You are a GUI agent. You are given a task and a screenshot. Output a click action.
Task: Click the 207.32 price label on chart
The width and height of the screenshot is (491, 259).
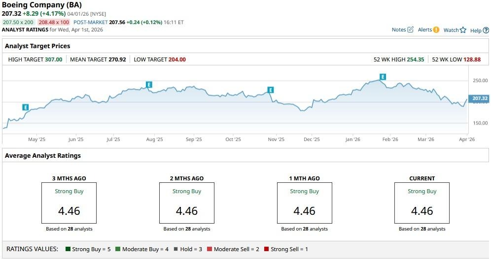coord(479,99)
